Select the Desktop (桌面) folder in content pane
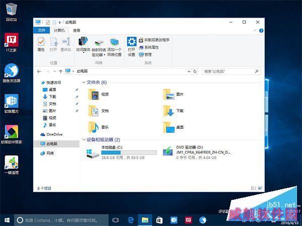Image resolution: width=302 pixels, height=226 pixels. pyautogui.click(x=173, y=127)
